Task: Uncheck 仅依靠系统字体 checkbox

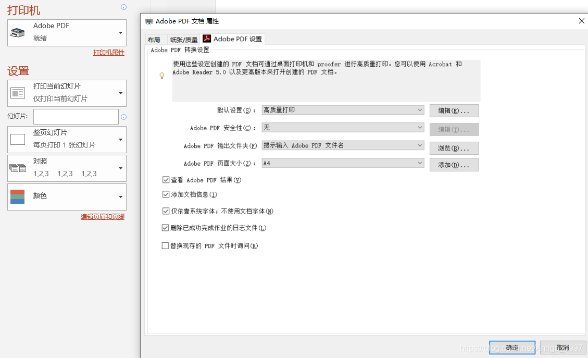Action: tap(166, 211)
